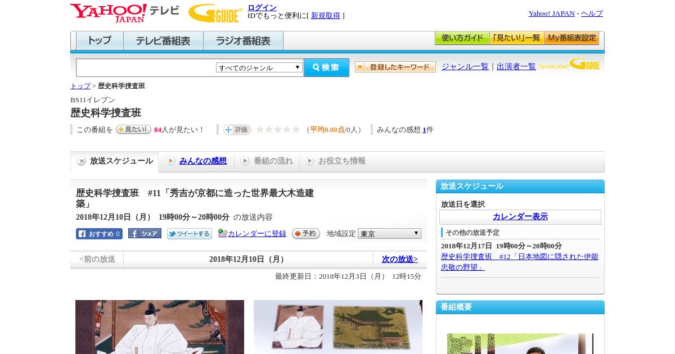Open the テレビ番組表 tab
The image size is (675, 354).
[163, 41]
